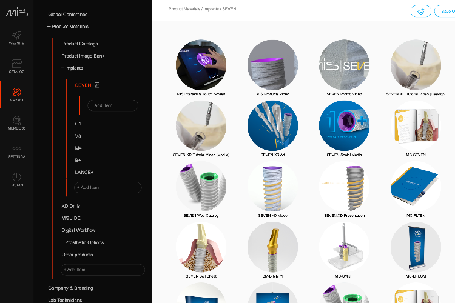
Task: Go to the Catalog storefront icon
Action: (16, 66)
